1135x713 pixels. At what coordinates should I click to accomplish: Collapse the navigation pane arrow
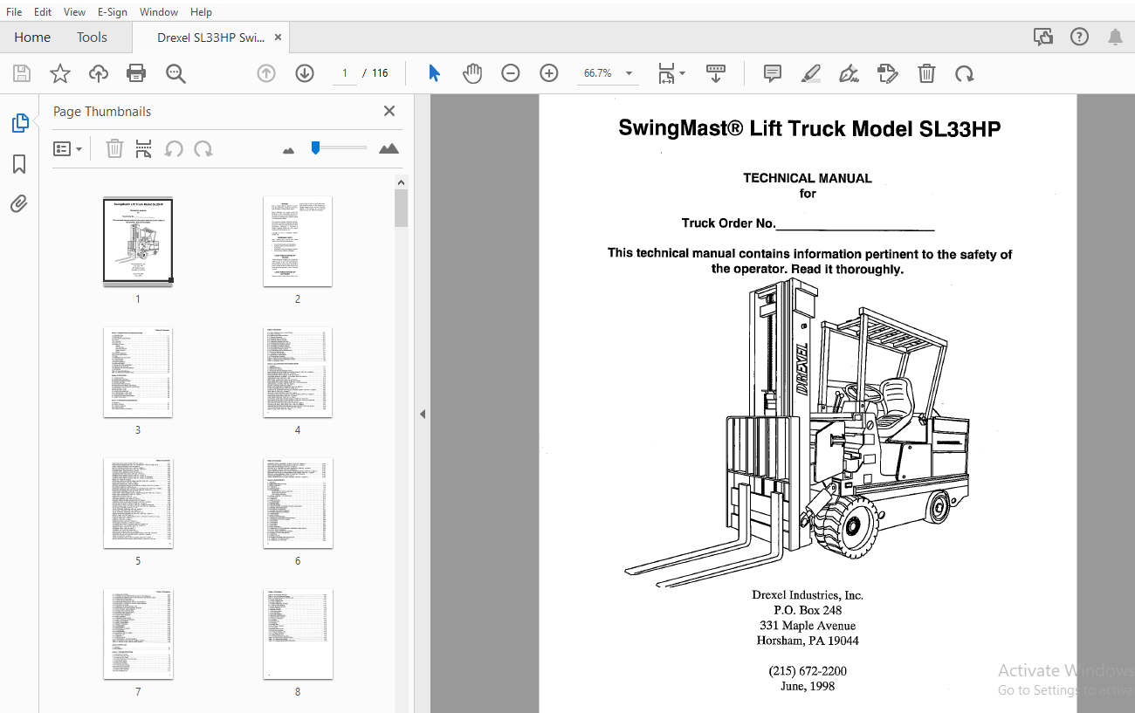pos(423,414)
